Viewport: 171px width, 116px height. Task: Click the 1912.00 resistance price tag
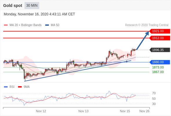pyautogui.click(x=160, y=38)
